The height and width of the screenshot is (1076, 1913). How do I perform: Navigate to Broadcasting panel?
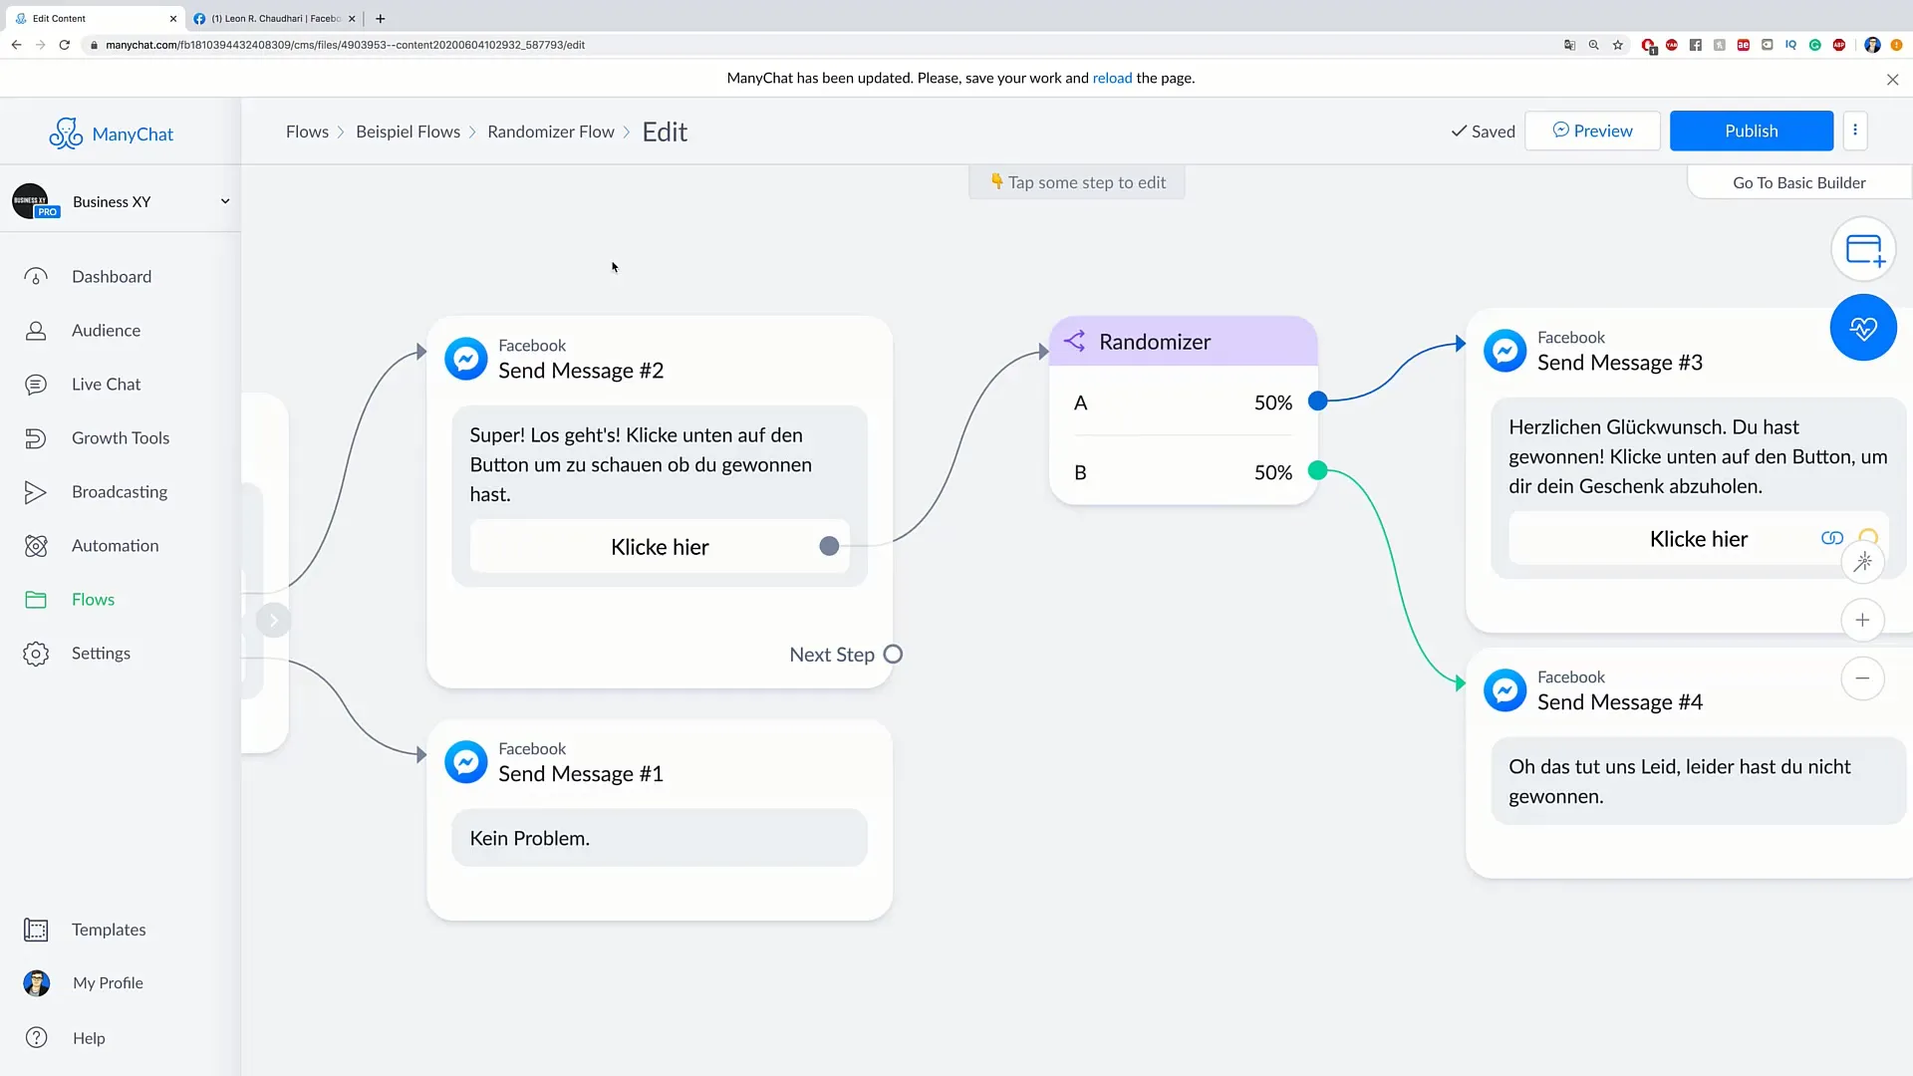point(120,491)
